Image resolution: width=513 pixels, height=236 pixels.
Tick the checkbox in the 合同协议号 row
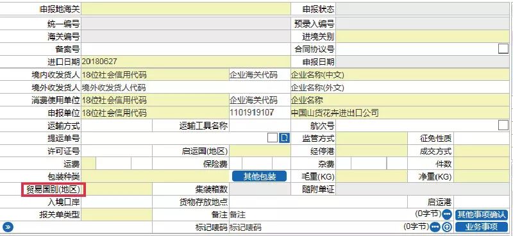[x=503, y=49]
